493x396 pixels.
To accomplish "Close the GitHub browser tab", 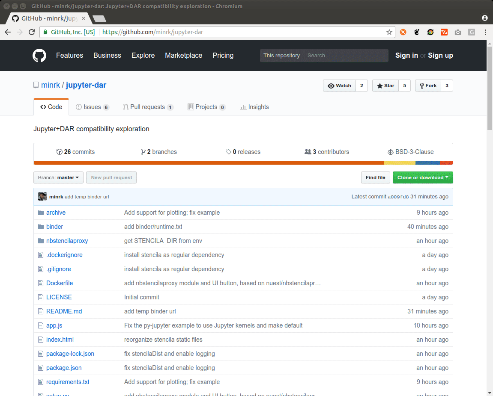I will [x=84, y=18].
